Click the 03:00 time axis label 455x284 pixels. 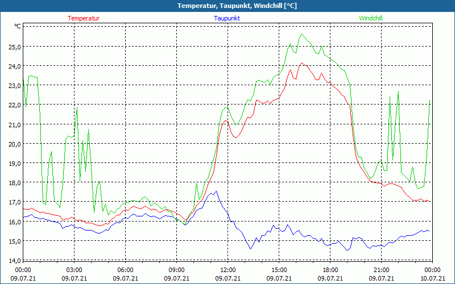coord(75,270)
